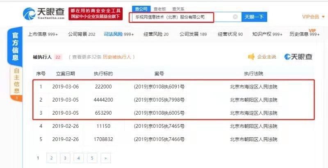Screen dimensions: 328x168
Task: Click the 天眼查 watermark logo on right
Action: click(x=298, y=57)
